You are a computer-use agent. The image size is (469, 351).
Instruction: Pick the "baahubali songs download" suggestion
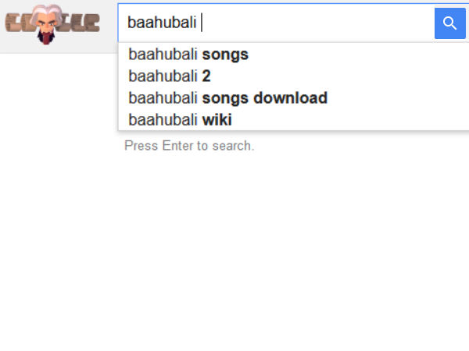227,98
